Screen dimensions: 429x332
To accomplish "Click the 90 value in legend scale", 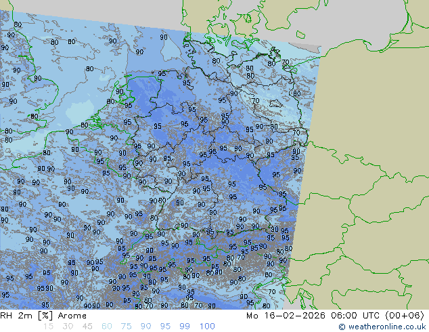I will (146, 327).
